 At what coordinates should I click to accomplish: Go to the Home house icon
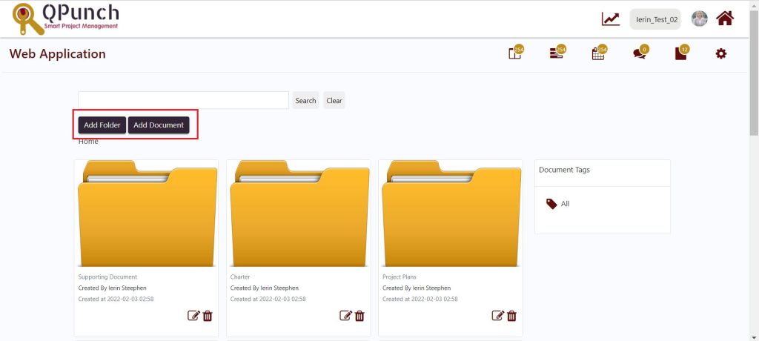(725, 19)
